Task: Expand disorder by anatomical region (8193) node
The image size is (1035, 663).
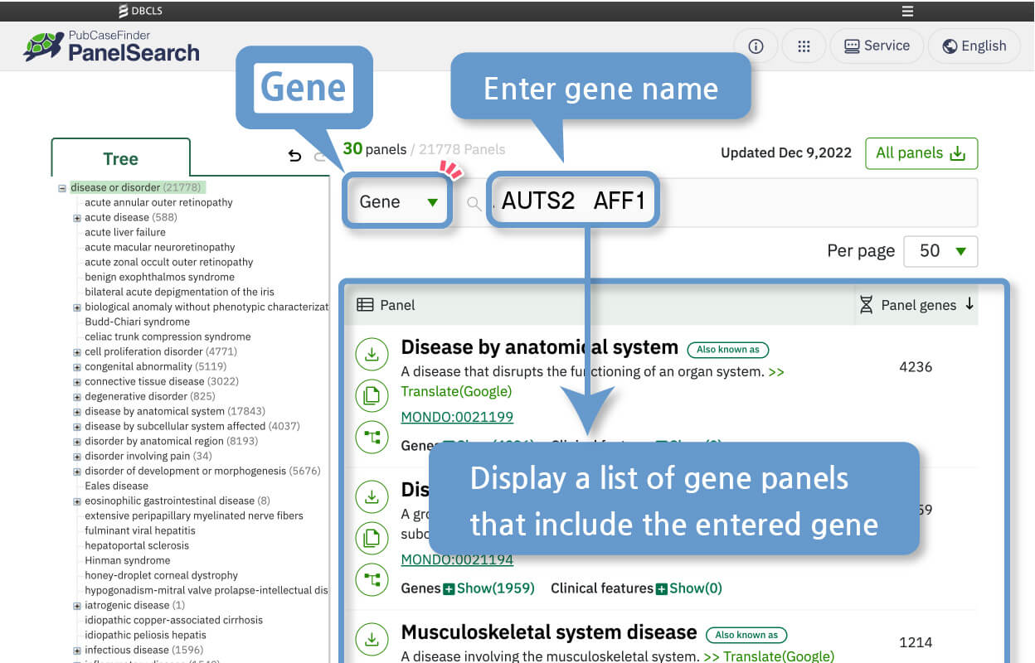Action: [x=77, y=442]
